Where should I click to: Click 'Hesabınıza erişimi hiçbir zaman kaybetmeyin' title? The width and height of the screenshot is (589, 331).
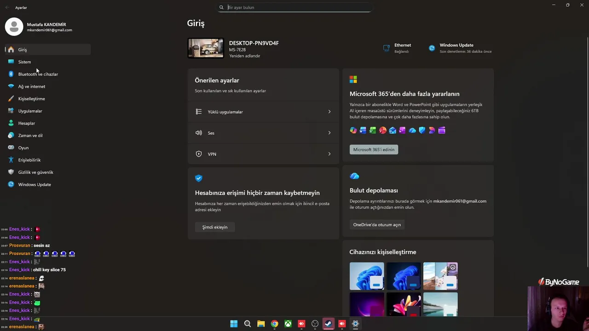[x=257, y=193]
